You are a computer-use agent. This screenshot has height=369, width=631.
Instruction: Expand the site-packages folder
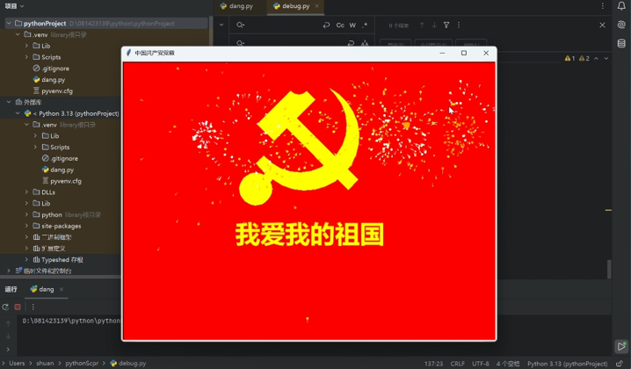point(26,226)
